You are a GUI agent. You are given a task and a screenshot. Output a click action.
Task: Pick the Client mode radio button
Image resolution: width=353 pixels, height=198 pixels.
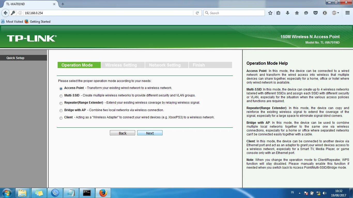(x=61, y=118)
